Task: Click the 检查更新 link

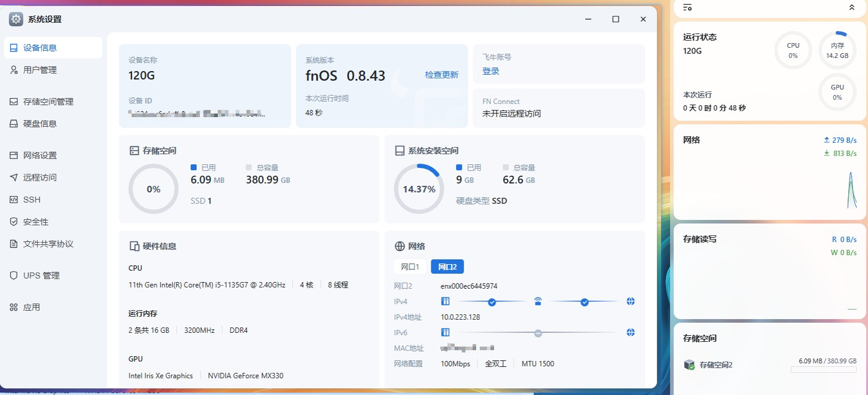Action: [441, 75]
